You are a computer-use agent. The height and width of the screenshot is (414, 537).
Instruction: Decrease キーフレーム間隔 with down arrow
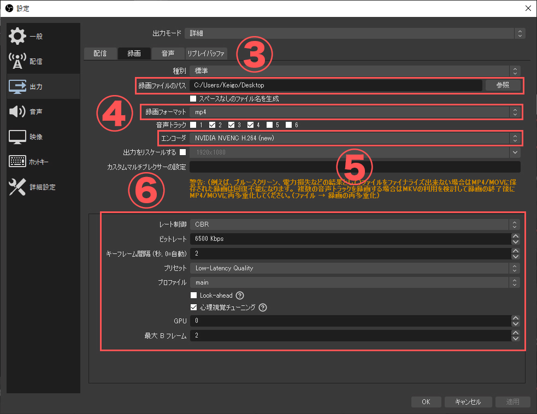516,257
